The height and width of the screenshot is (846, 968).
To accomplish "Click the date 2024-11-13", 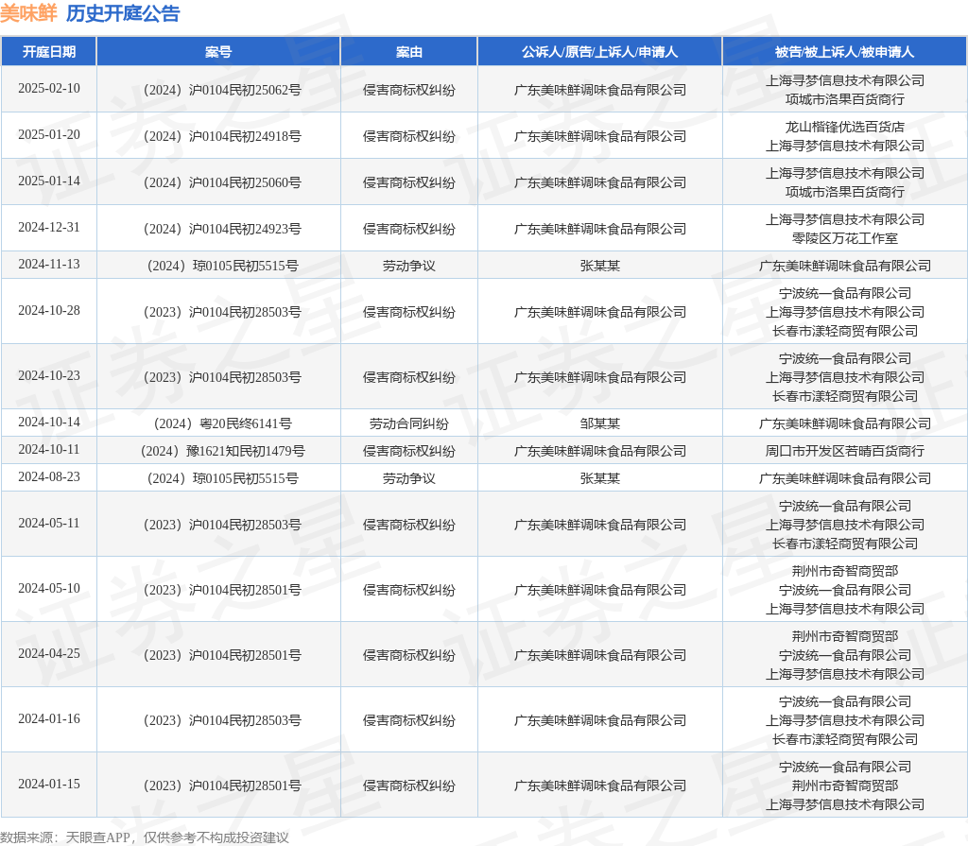I will (49, 265).
